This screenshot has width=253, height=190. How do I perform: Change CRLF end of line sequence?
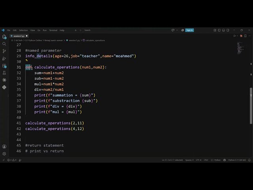pyautogui.click(x=206, y=160)
